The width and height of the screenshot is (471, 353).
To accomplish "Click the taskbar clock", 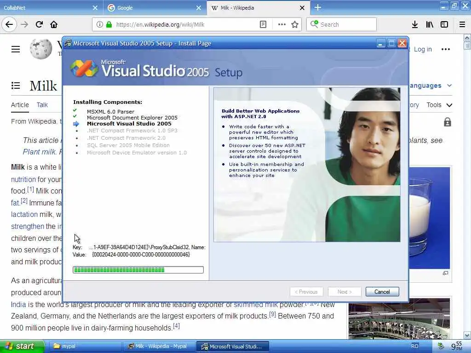I will coord(457,346).
